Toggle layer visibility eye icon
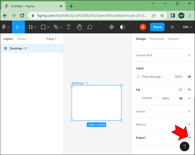The width and height of the screenshot is (195, 155). (x=189, y=77)
